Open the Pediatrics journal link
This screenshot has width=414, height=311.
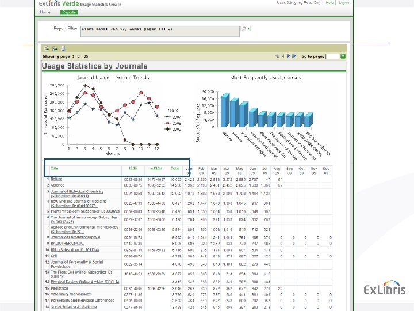59,289
